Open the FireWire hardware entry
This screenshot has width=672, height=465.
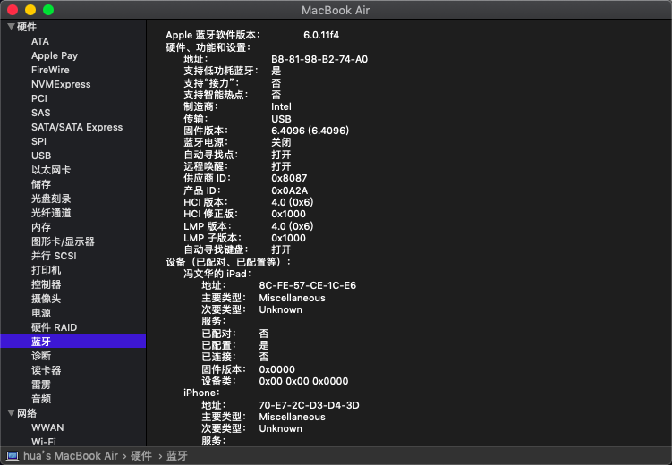(x=50, y=70)
